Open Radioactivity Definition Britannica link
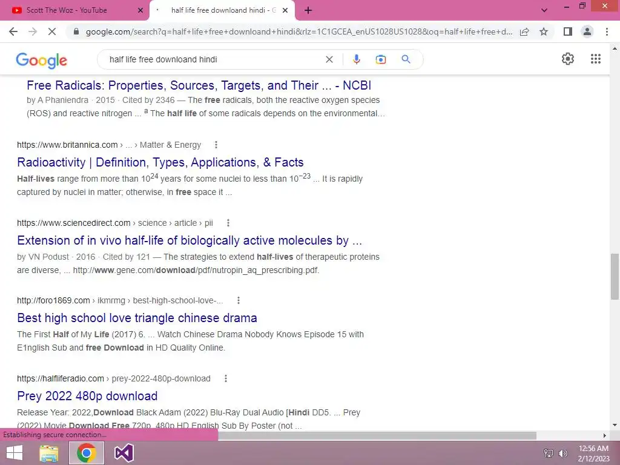 [160, 162]
